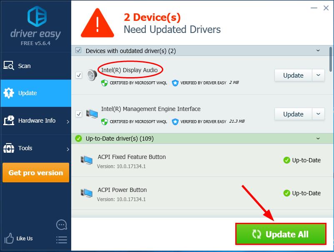Click the speaker icon for Intel Display Audio
The height and width of the screenshot is (252, 334).
click(x=92, y=75)
